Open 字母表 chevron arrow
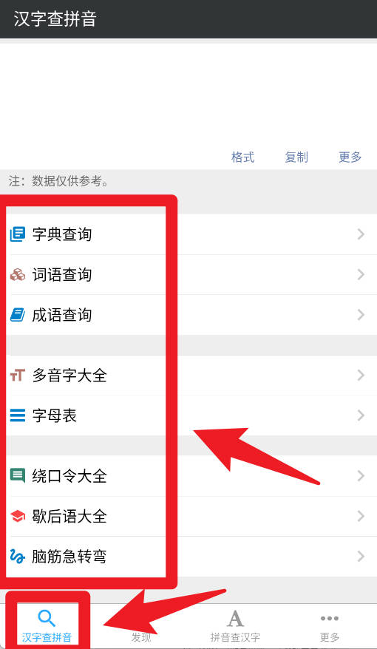The width and height of the screenshot is (377, 649). [x=361, y=415]
